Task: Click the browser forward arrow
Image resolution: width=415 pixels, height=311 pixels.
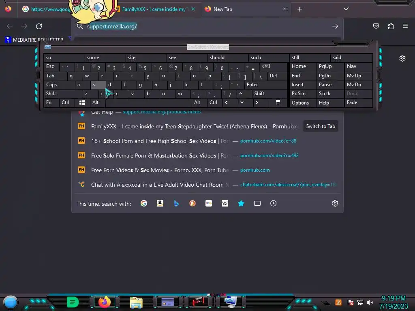Action: tap(24, 26)
